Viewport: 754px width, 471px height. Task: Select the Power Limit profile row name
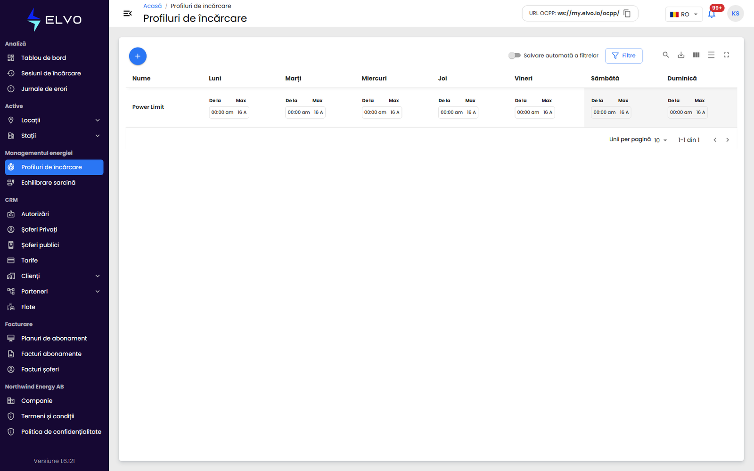[x=148, y=107]
